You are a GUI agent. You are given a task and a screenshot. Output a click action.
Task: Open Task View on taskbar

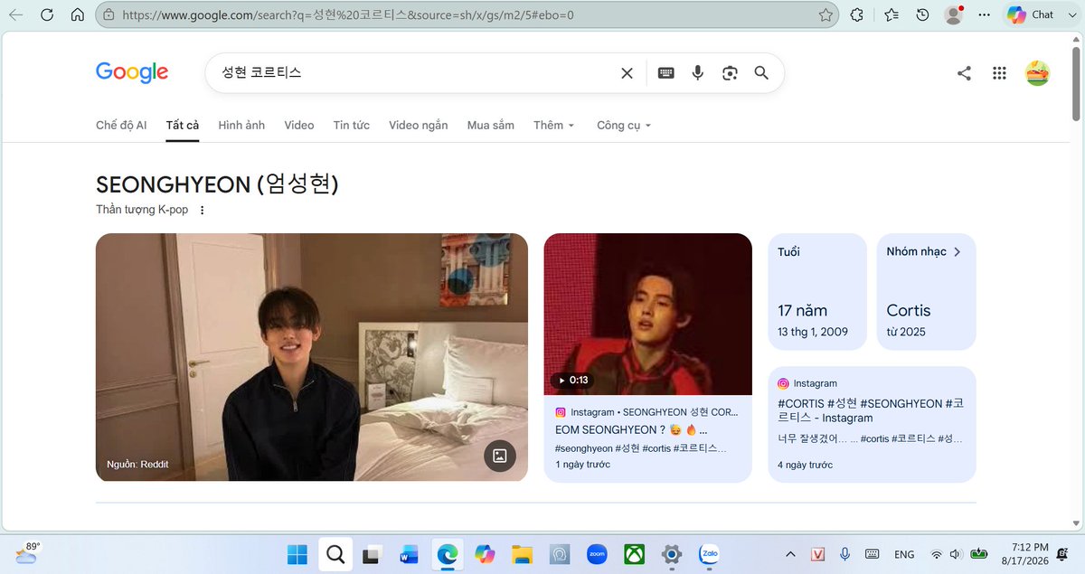[x=371, y=554]
